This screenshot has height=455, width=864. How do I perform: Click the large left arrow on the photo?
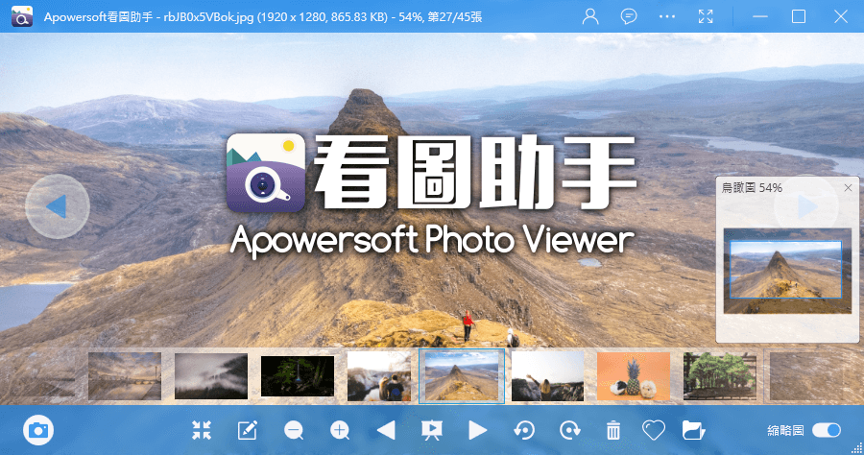click(58, 206)
